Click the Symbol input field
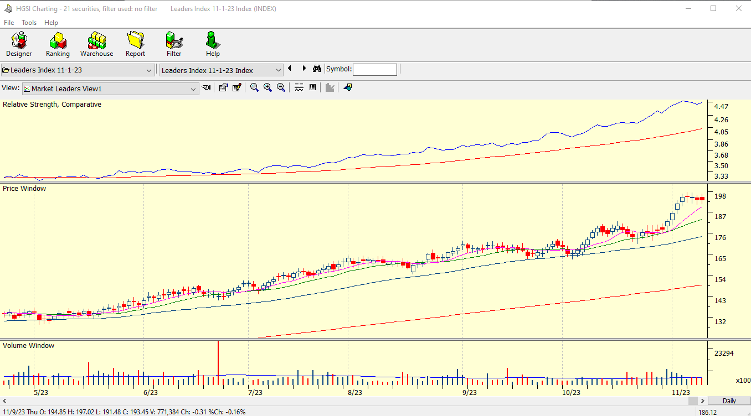This screenshot has height=416, width=751. [375, 70]
